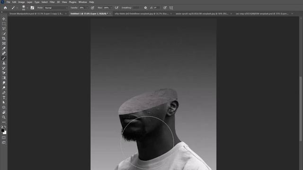This screenshot has width=303, height=170.
Task: Open the Select menu
Action: [45, 2]
